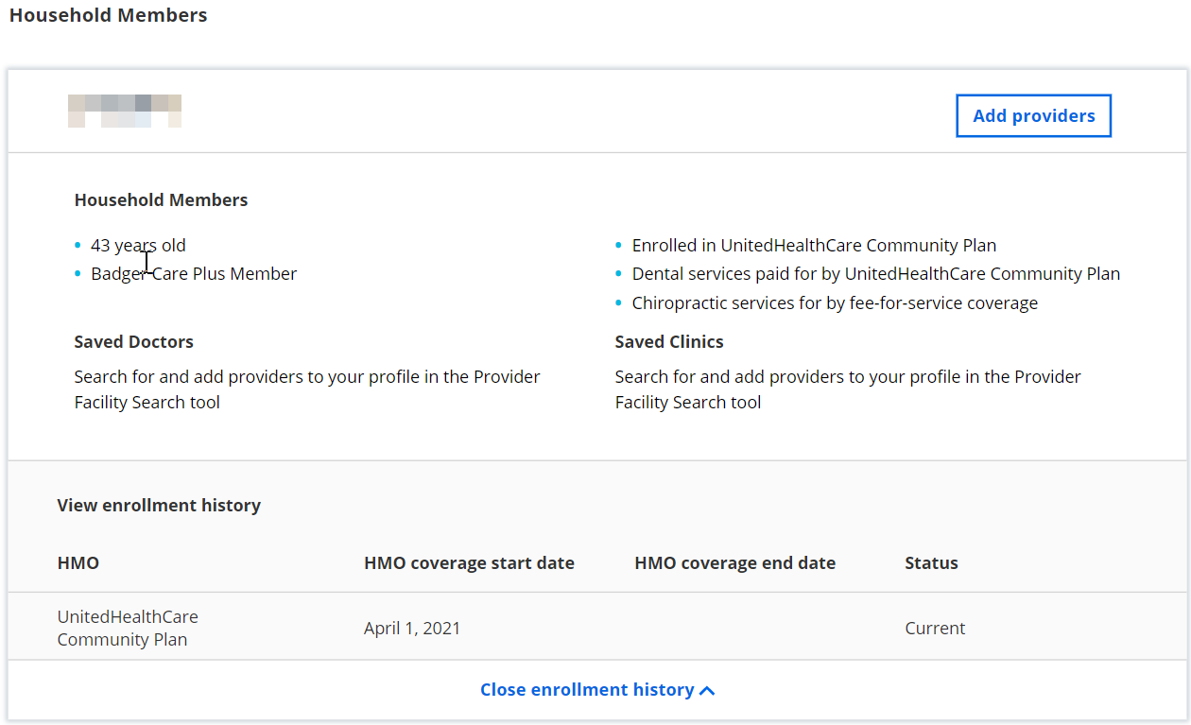Select the 43 years old bullet item
The width and height of the screenshot is (1191, 725).
coord(138,246)
